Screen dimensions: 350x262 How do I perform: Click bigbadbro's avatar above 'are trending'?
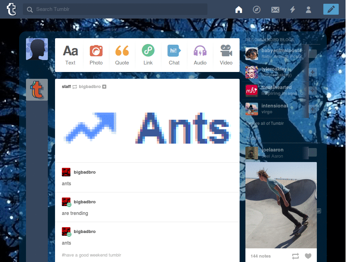pyautogui.click(x=66, y=202)
